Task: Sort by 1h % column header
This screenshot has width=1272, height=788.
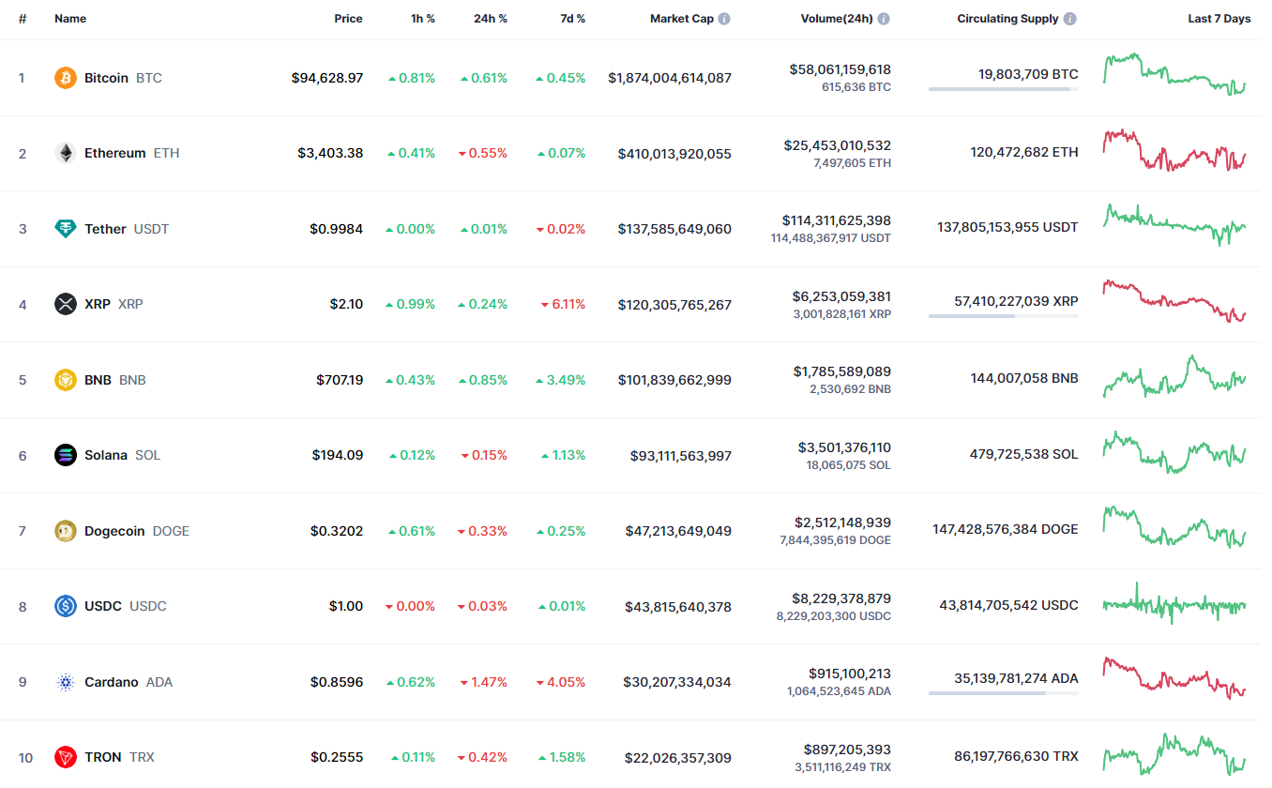Action: pyautogui.click(x=423, y=19)
